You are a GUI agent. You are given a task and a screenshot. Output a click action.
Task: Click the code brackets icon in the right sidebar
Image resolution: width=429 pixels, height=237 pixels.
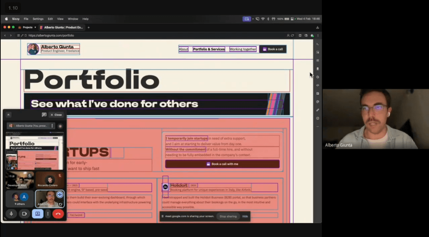tap(317, 85)
